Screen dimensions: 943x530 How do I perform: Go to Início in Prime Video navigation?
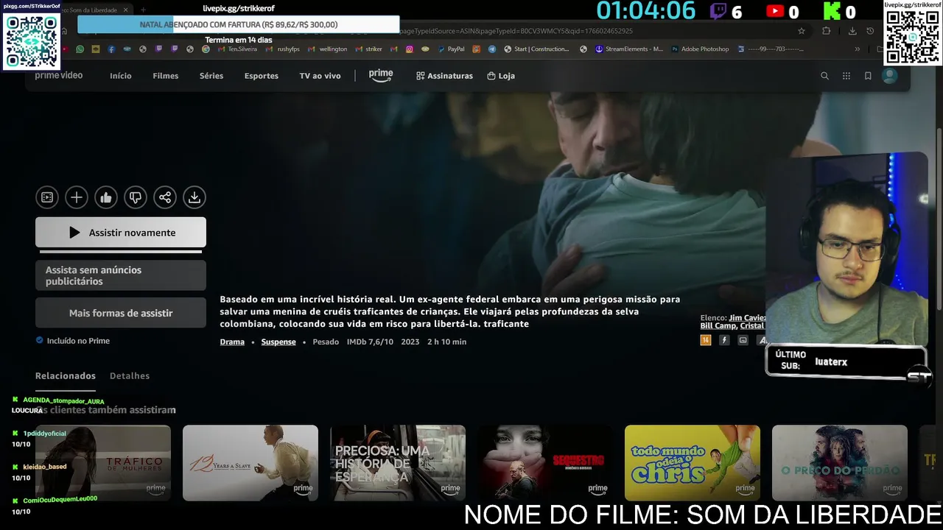121,76
